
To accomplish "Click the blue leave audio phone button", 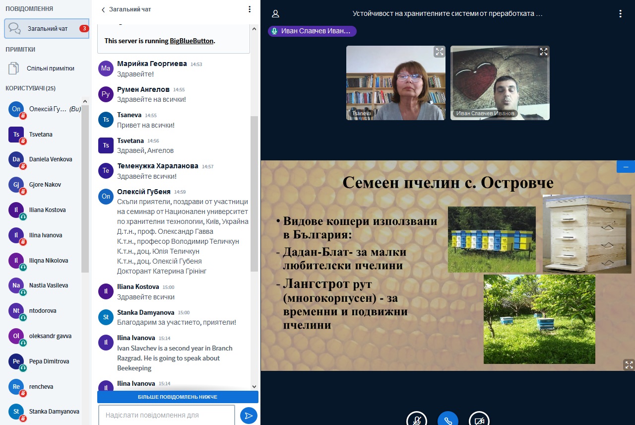I will click(x=447, y=420).
